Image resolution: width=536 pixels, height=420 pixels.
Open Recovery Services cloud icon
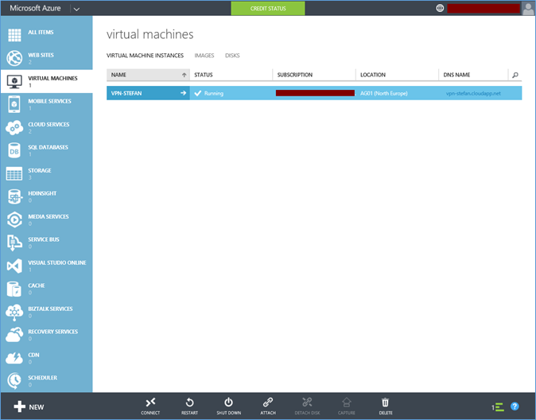click(x=14, y=335)
